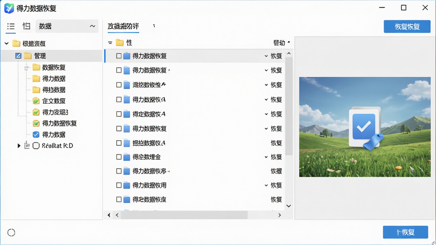Click the blue 恢复 button at bottom right

405,232
